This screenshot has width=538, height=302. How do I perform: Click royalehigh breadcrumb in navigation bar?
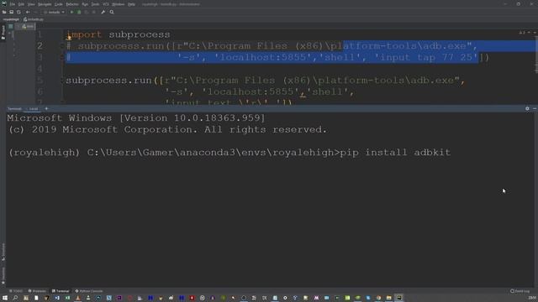[x=11, y=19]
